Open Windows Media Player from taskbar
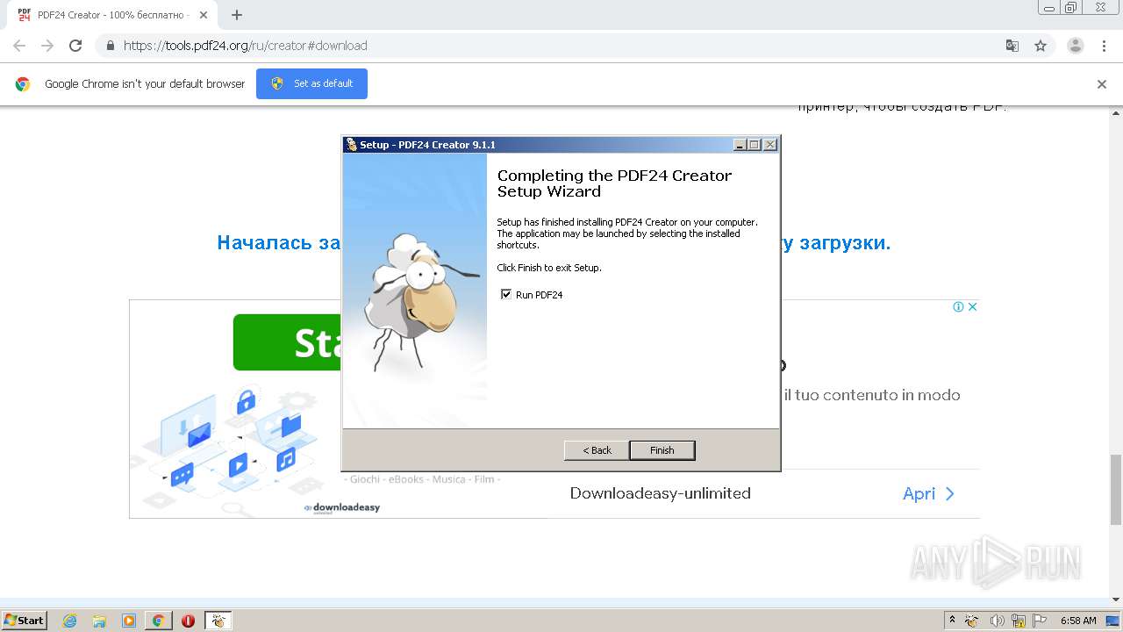 (129, 621)
